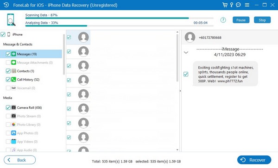This screenshot has width=278, height=168.
Task: Click the Scanning Data progress bar
Action: click(x=120, y=18)
